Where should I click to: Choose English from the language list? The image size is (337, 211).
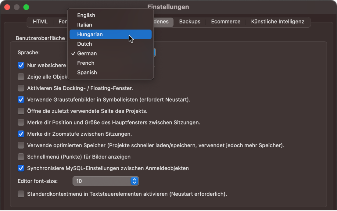coord(86,15)
